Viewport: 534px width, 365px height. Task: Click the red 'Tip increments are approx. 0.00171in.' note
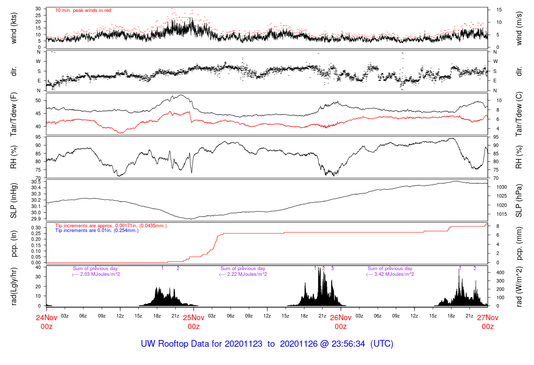click(111, 226)
